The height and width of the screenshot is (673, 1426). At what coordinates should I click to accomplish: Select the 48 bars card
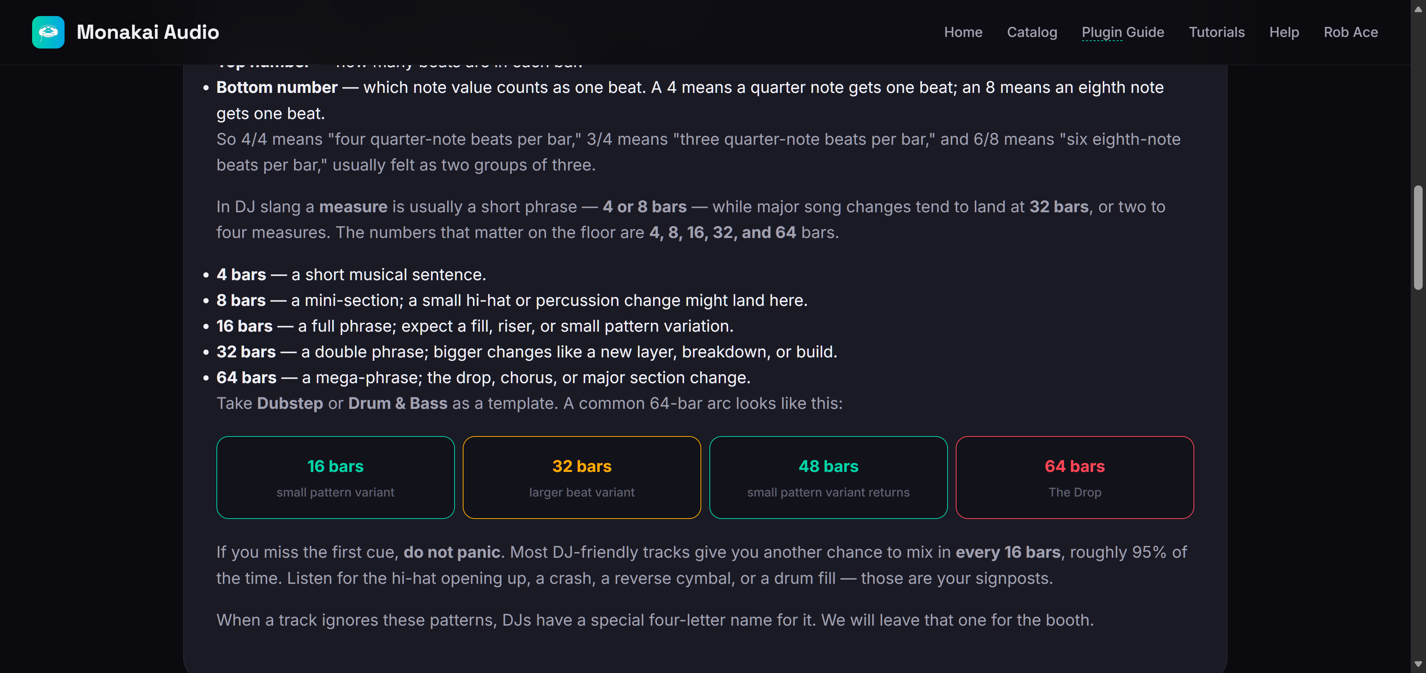coord(828,477)
